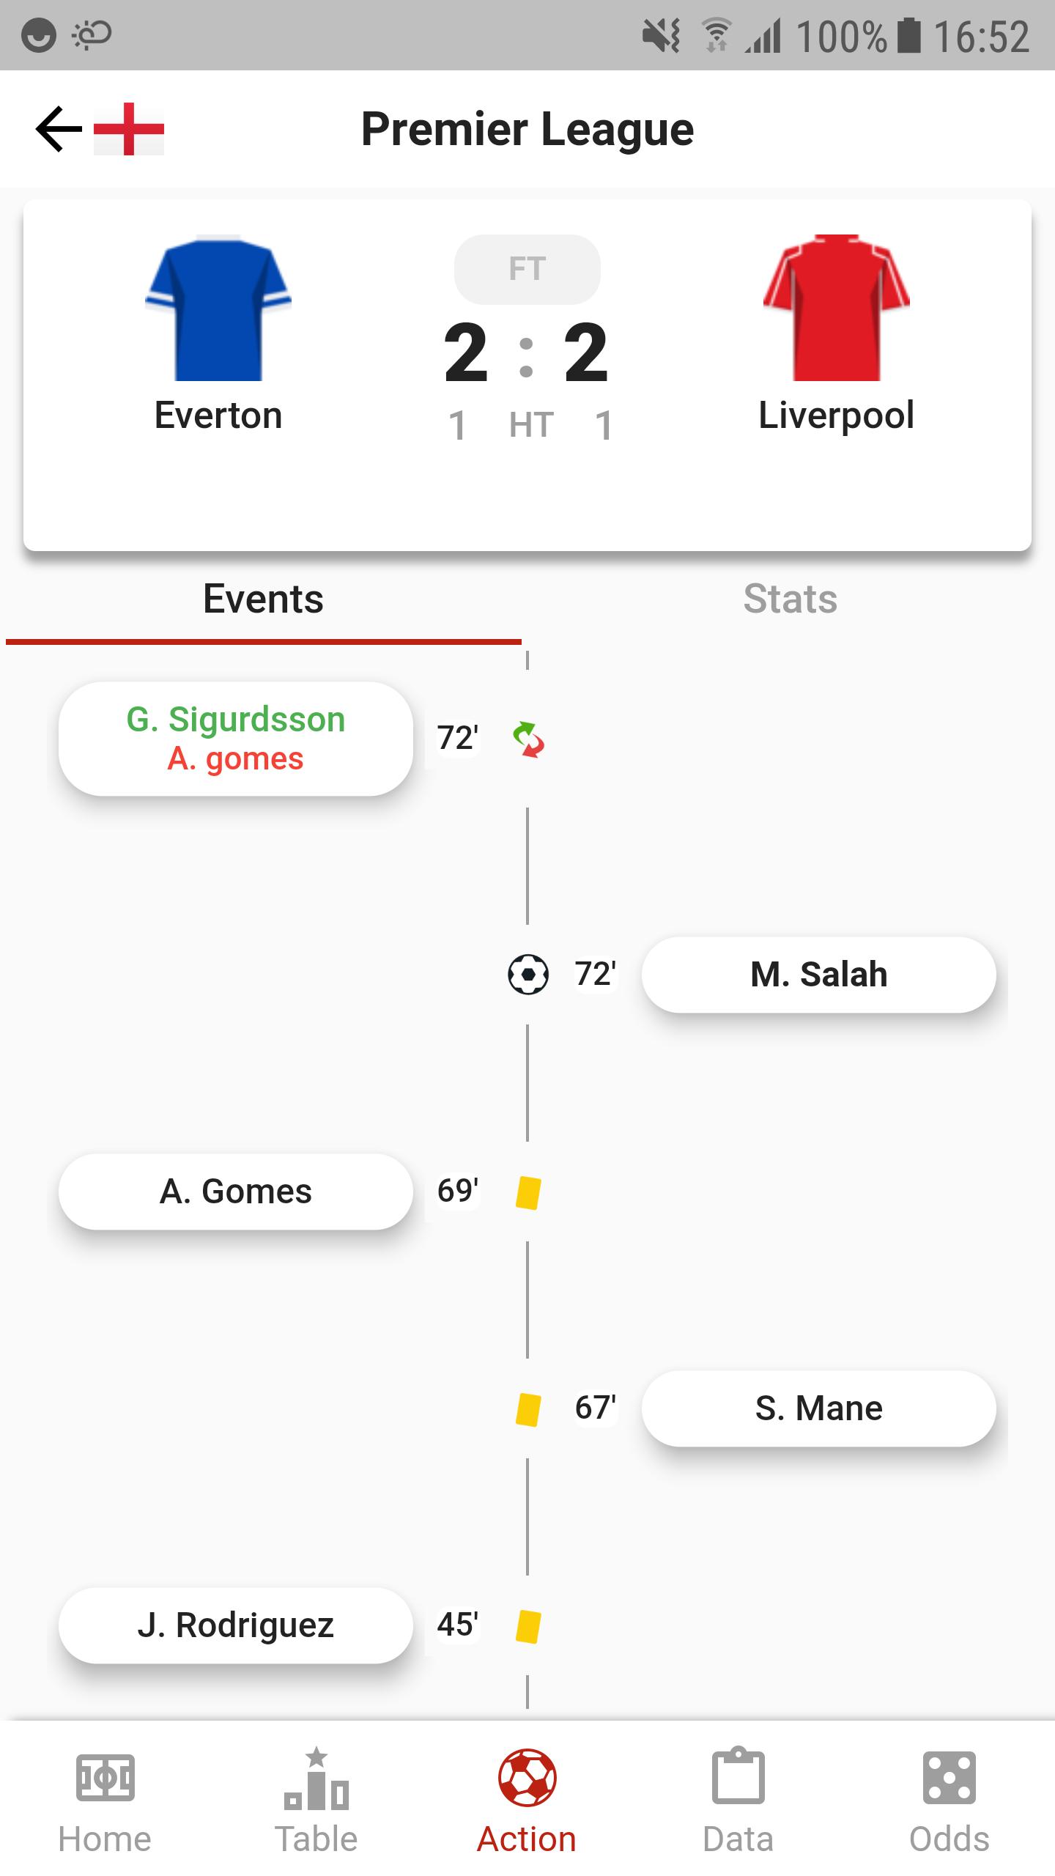Tap the yellow card icon beside A. Gomes

(528, 1192)
